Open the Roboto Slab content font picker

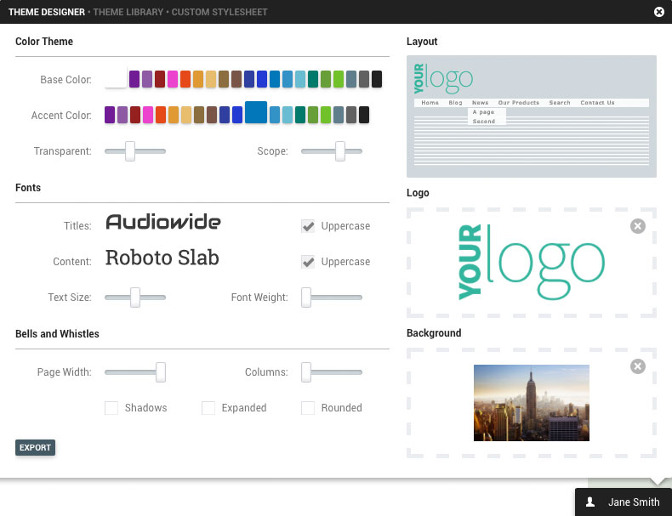(x=162, y=258)
